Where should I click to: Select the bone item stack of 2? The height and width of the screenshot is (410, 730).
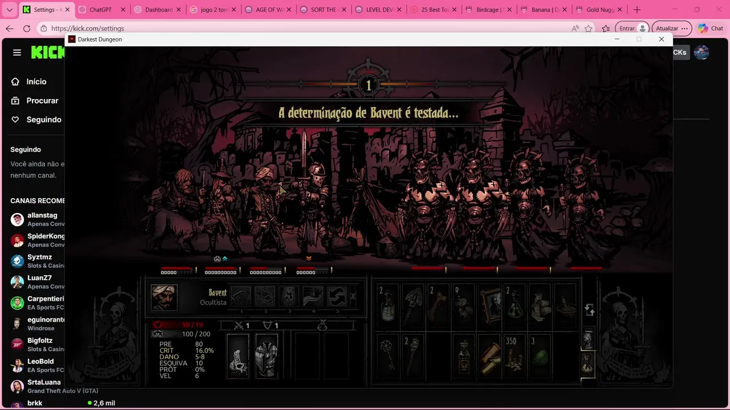[439, 305]
